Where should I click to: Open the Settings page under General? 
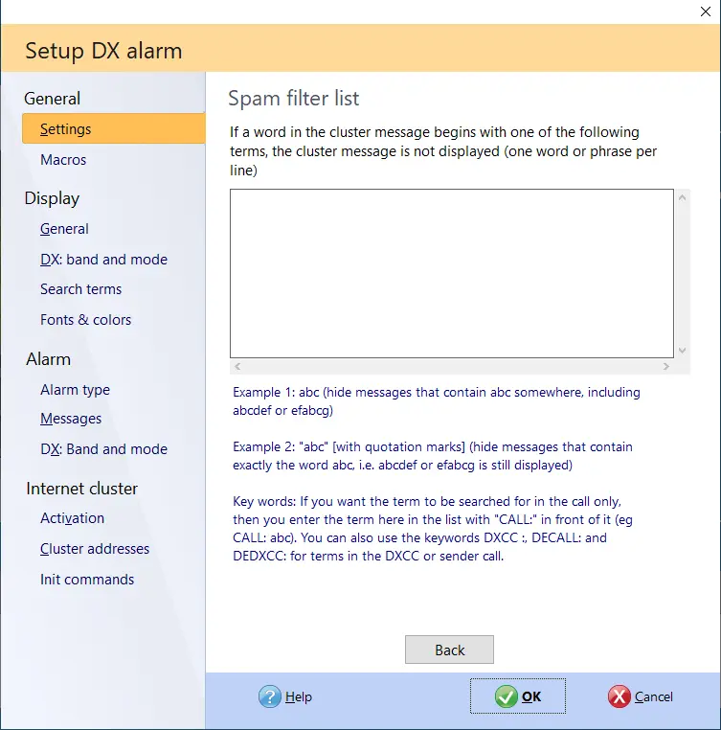pos(114,128)
